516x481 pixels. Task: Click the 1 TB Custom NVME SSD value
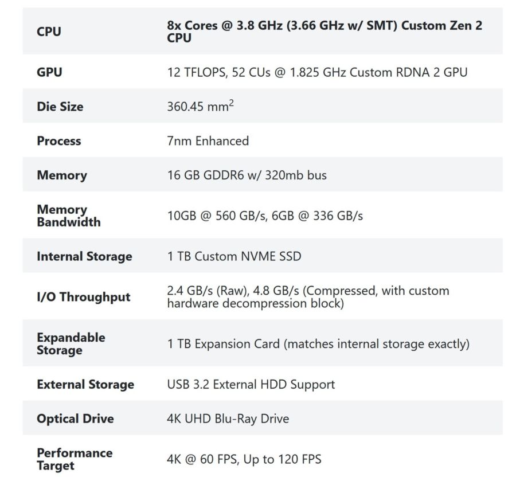pyautogui.click(x=234, y=256)
